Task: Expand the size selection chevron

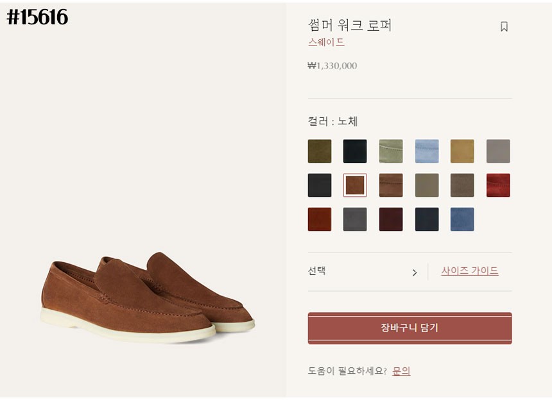Action: point(415,272)
